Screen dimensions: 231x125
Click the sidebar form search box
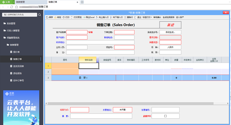point(20,15)
